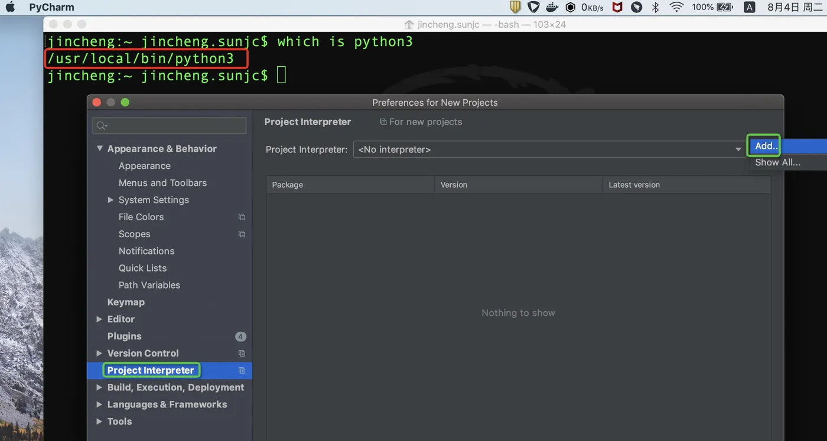Click the For new projects label icon
This screenshot has width=827, height=441.
[x=383, y=122]
